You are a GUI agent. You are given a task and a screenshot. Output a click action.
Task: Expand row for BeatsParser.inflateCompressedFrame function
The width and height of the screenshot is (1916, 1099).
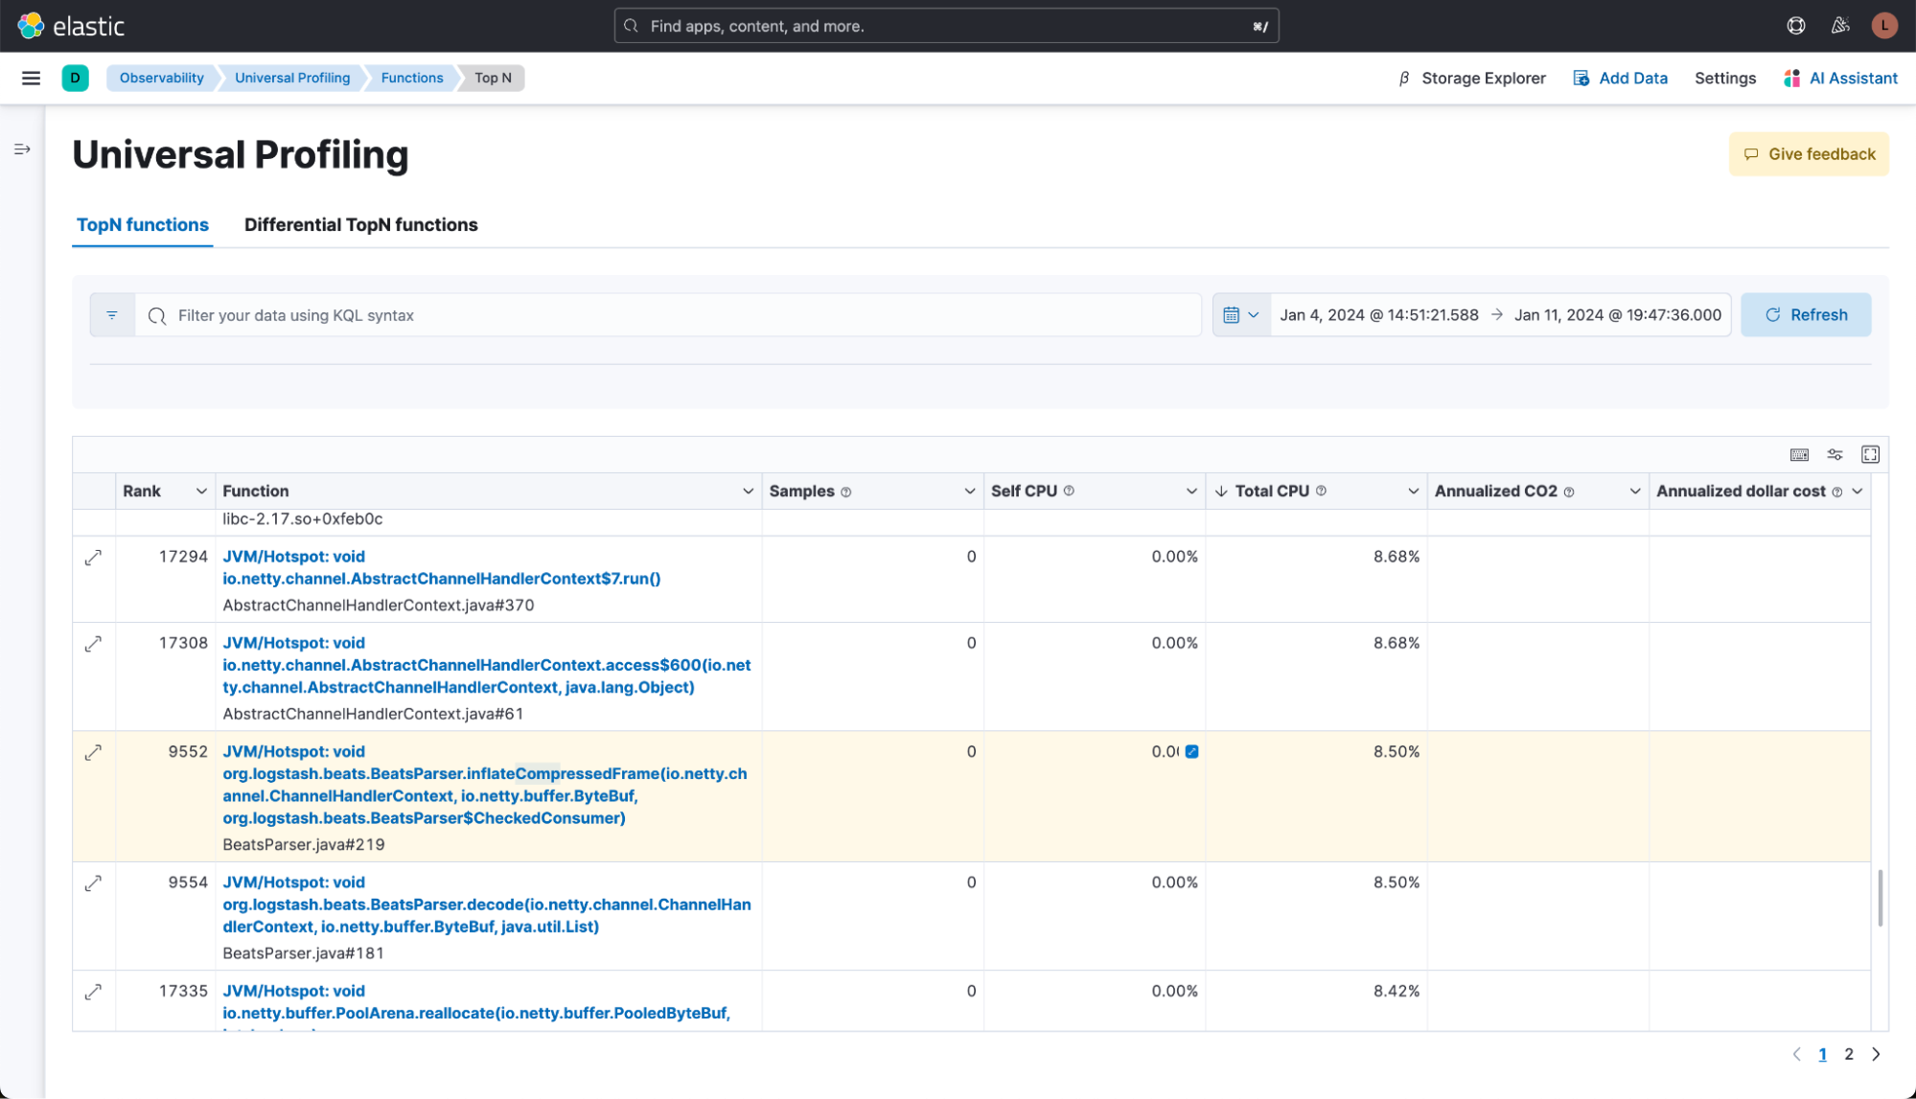tap(93, 752)
